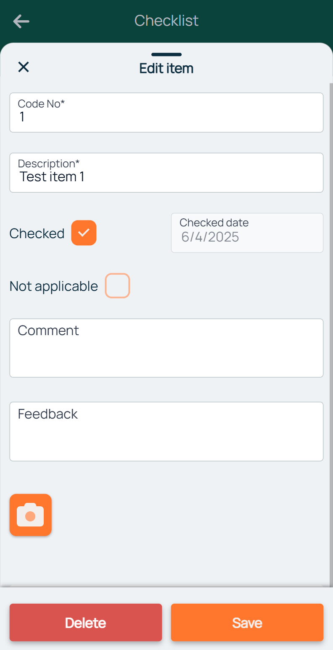The height and width of the screenshot is (650, 333).
Task: Close the Edit item sheet with X
Action: click(x=24, y=67)
